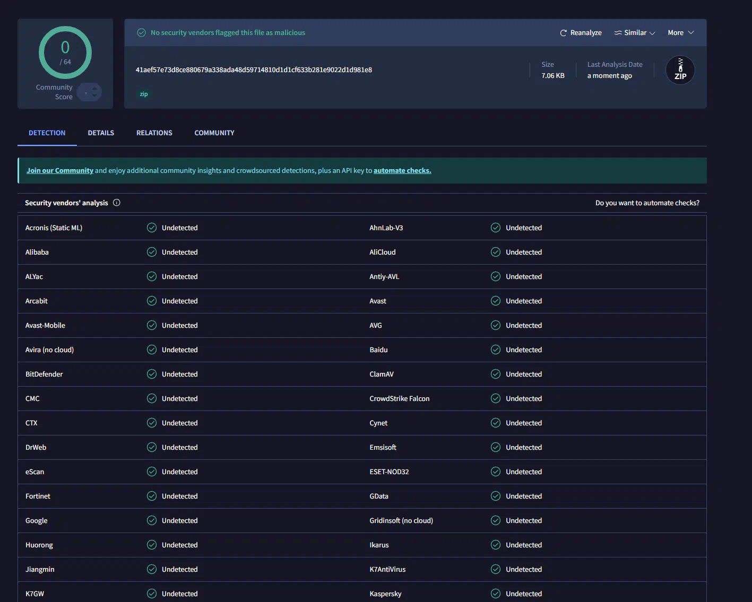Click the community score down vote arrow
The image size is (752, 602).
pos(94,96)
